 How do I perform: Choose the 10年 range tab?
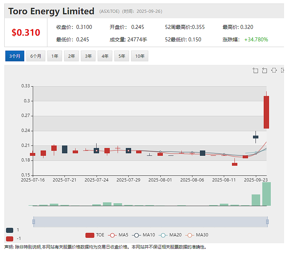point(140,56)
